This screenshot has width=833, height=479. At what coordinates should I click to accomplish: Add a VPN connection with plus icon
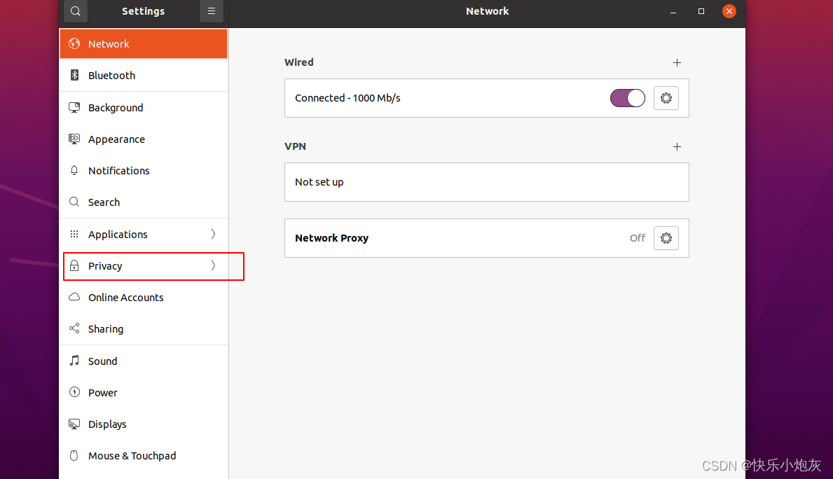[x=677, y=146]
